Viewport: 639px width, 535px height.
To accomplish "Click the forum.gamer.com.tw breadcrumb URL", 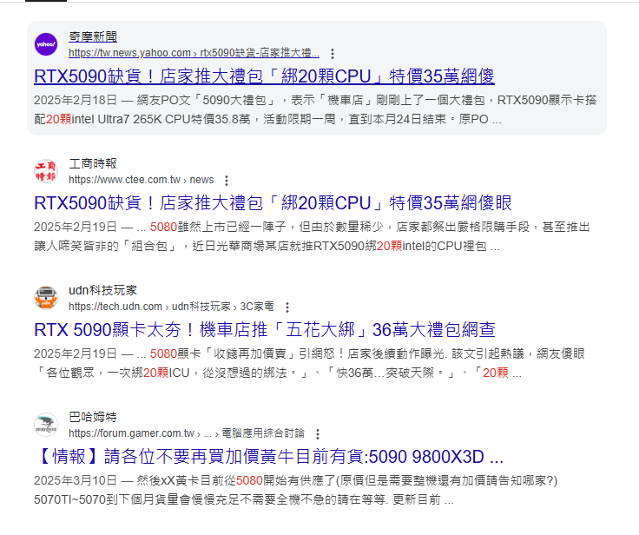I will click(x=187, y=433).
